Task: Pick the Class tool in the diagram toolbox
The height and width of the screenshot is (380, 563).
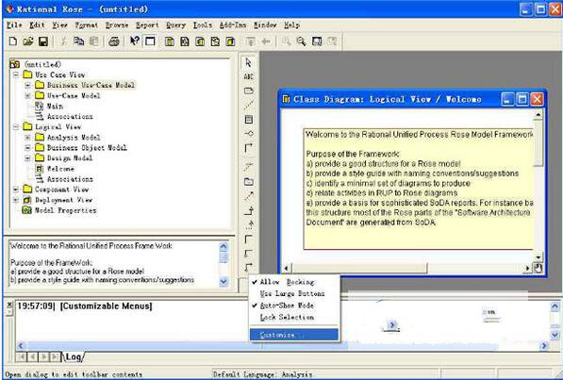Action: (248, 119)
